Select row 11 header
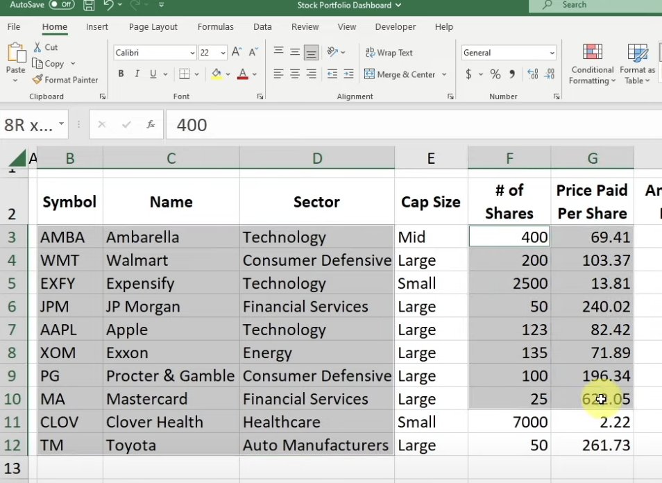The height and width of the screenshot is (483, 662). (12, 422)
